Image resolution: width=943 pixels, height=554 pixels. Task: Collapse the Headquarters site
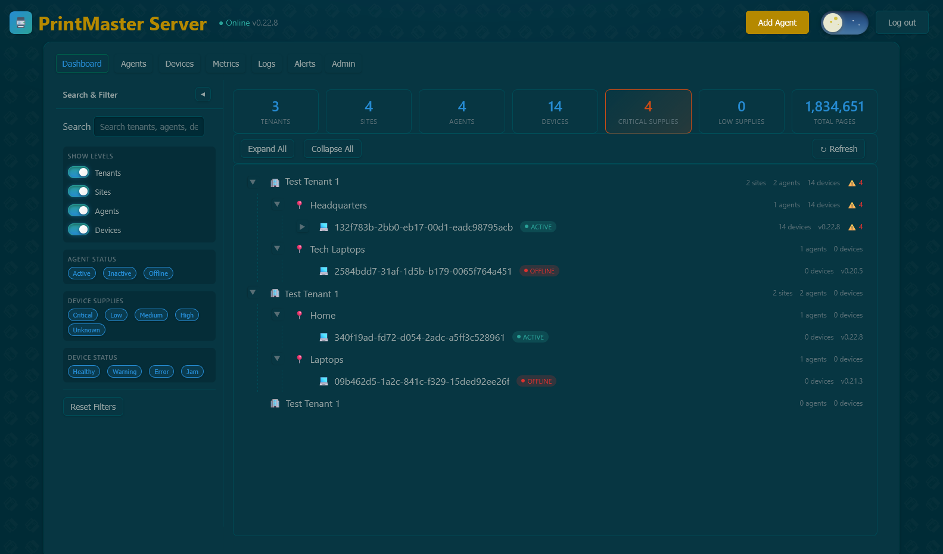(277, 204)
